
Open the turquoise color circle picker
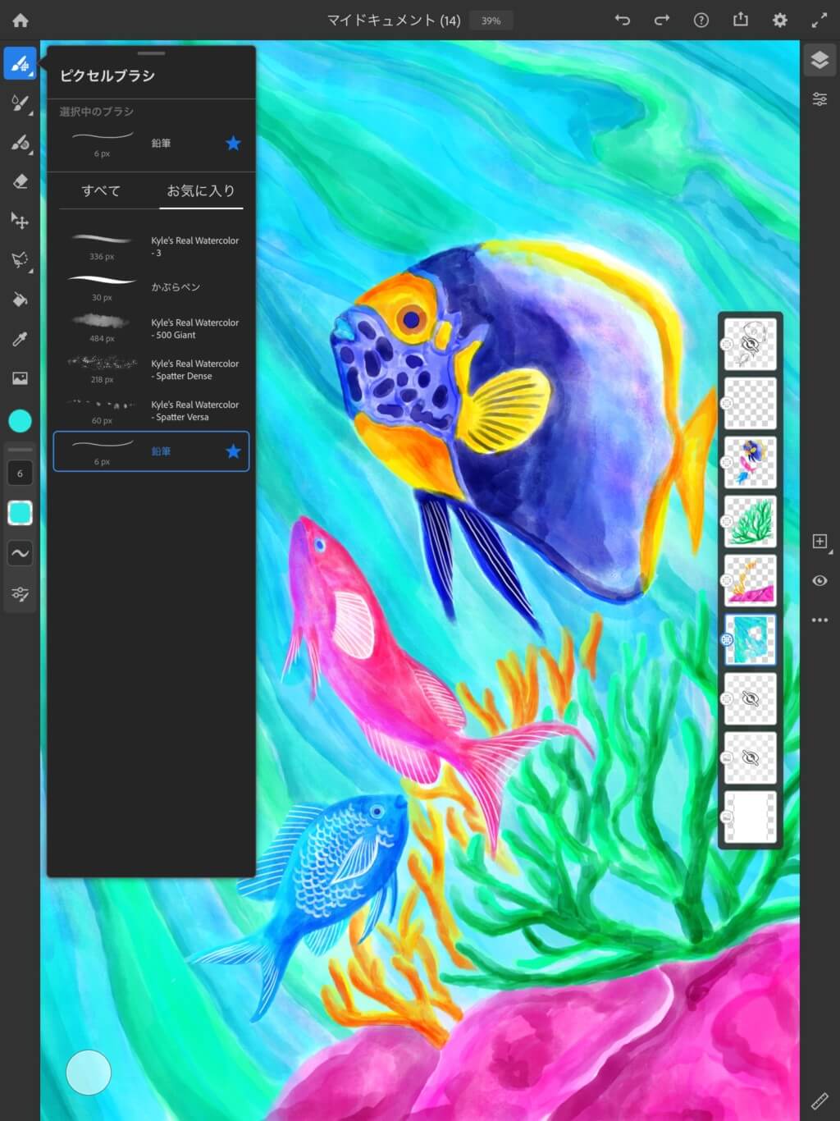[21, 421]
